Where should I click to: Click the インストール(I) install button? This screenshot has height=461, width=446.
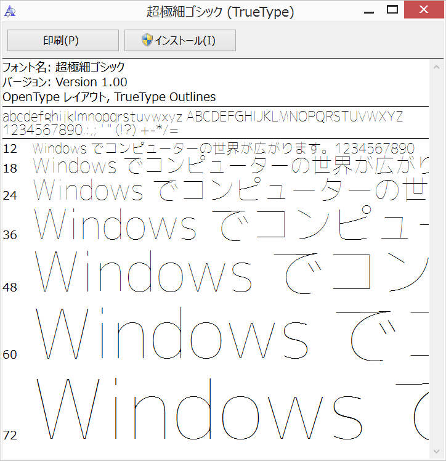[x=180, y=41]
